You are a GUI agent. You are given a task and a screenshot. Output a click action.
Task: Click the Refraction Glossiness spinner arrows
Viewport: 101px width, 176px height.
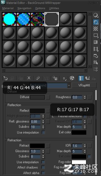click(x=43, y=151)
